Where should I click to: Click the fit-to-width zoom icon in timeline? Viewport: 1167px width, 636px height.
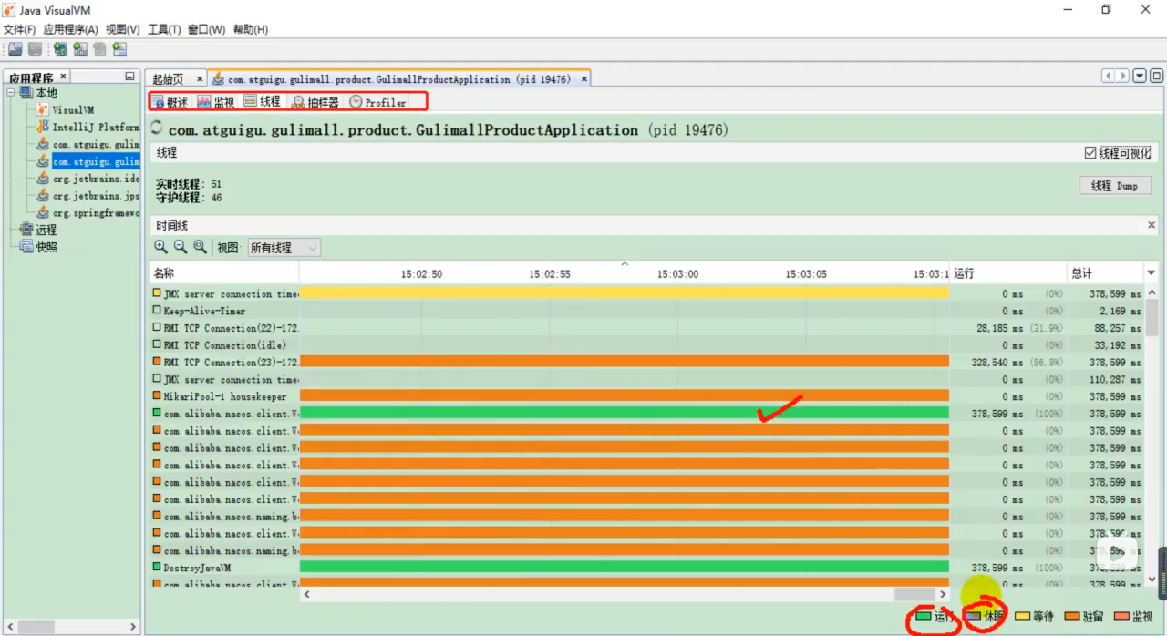(x=199, y=247)
